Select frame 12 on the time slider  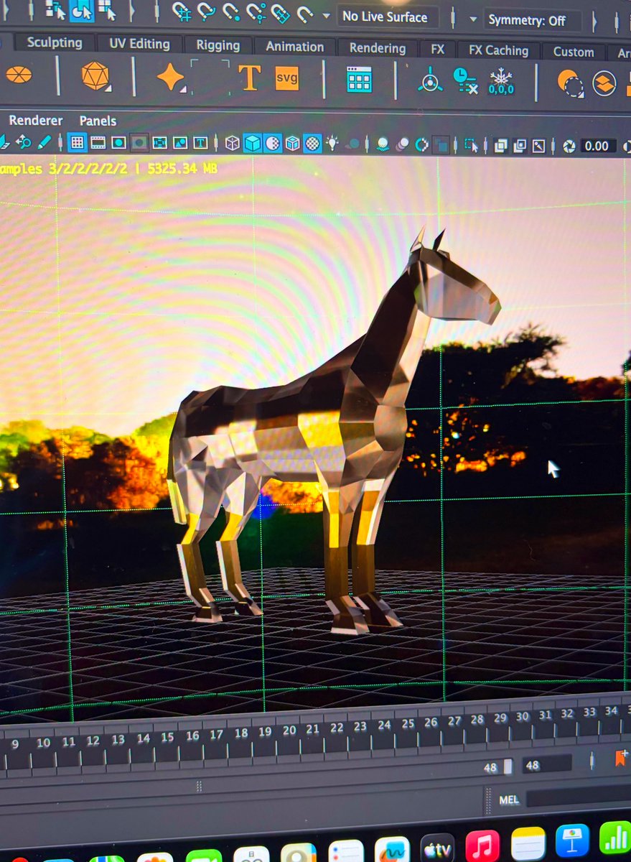[x=93, y=741]
